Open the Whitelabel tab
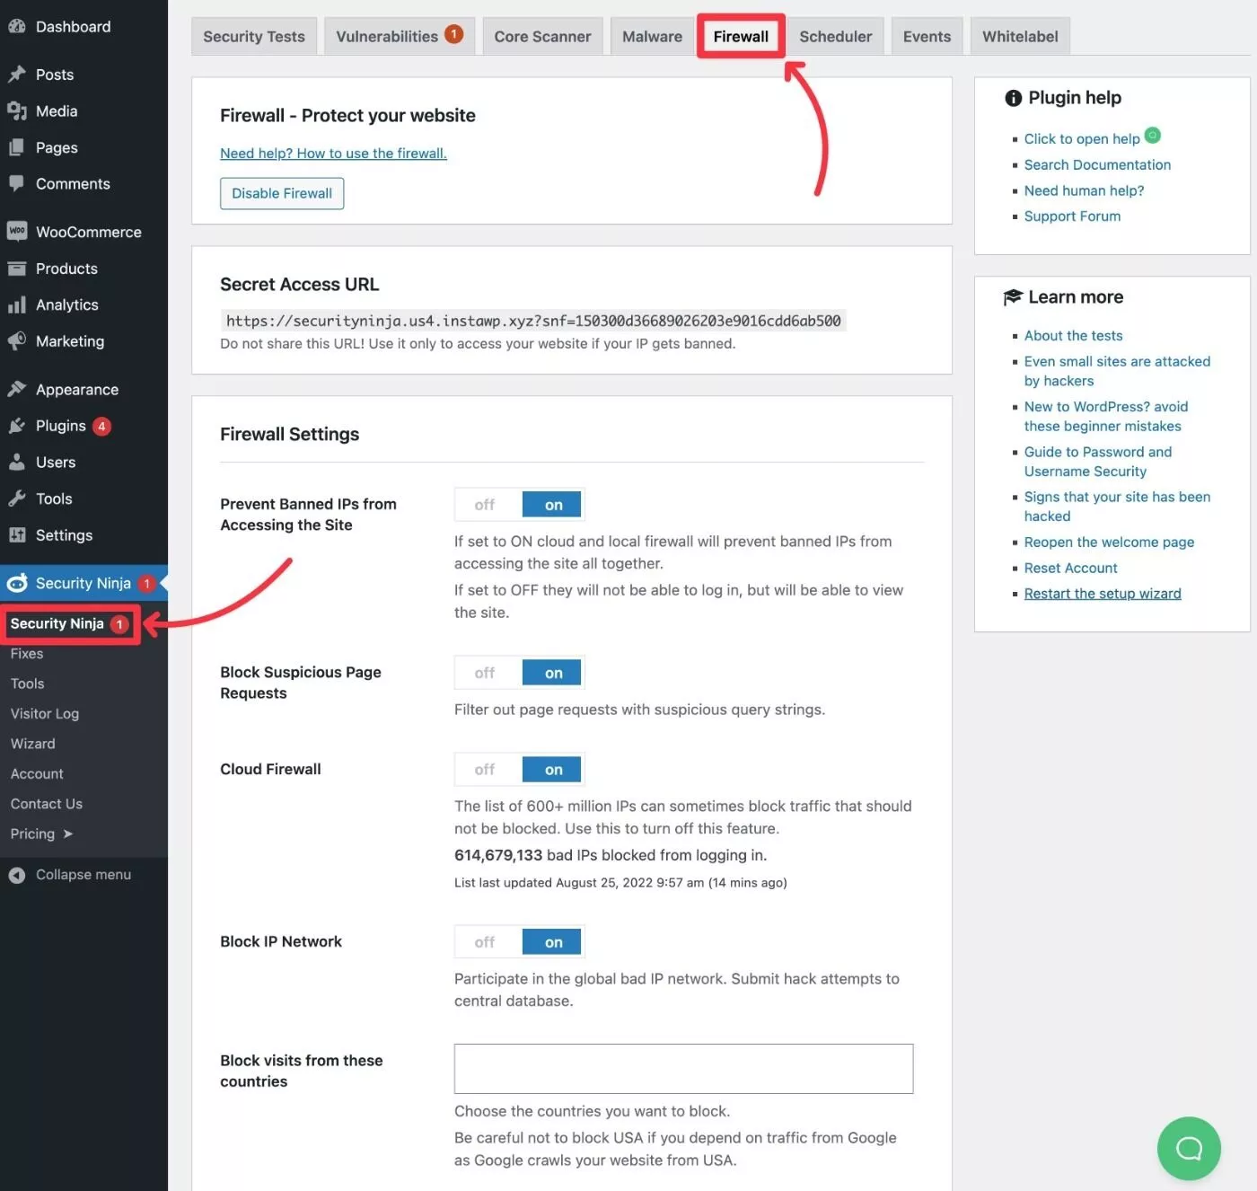 (1020, 37)
